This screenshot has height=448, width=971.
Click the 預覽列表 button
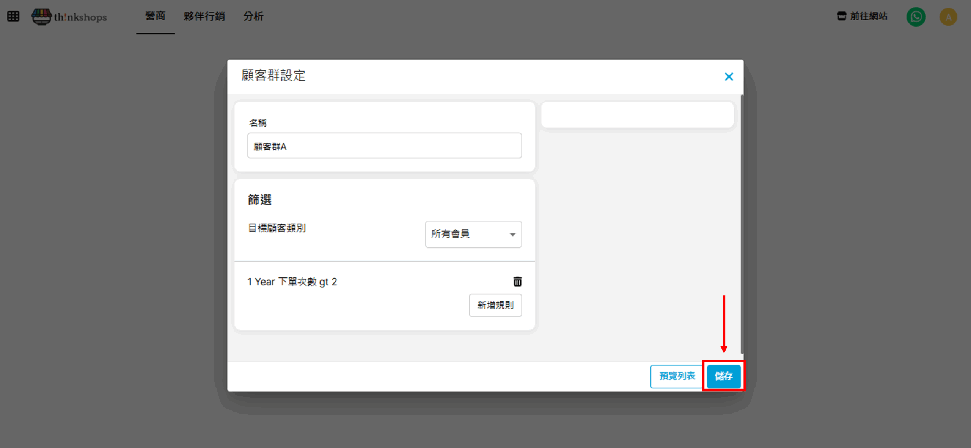[x=677, y=376]
